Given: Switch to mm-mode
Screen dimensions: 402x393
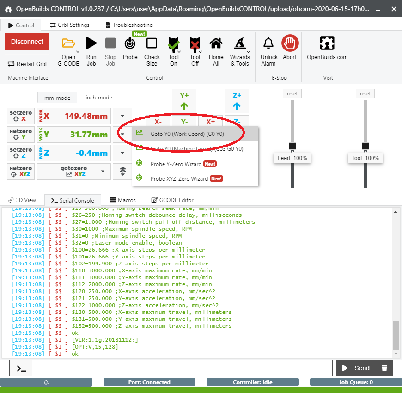Looking at the screenshot, I should pos(57,98).
